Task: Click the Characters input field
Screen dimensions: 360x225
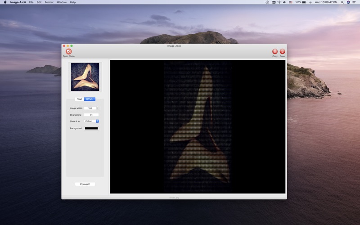Action: [91, 115]
